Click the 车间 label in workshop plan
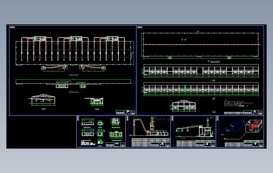The height and width of the screenshot is (173, 273). tap(184, 40)
